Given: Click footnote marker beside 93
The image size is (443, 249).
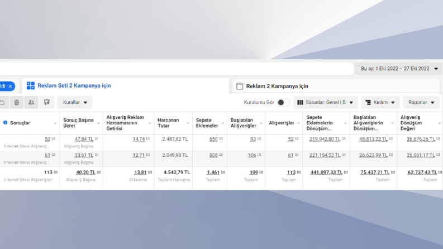Looking at the screenshot, I should point(259,138).
